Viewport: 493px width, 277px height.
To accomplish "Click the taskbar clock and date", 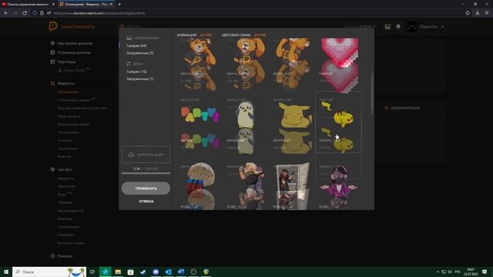I will 471,272.
